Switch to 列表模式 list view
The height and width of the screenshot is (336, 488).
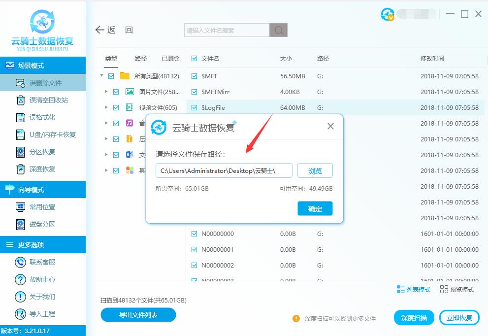coord(413,289)
